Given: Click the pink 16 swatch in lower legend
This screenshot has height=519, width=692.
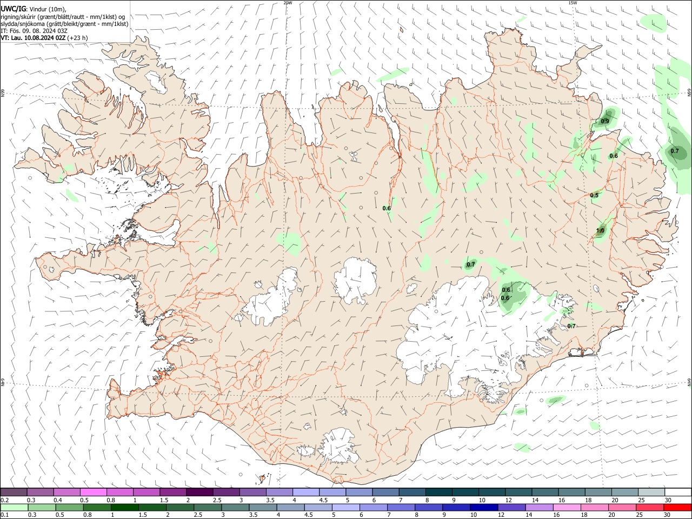Looking at the screenshot, I should click(567, 508).
